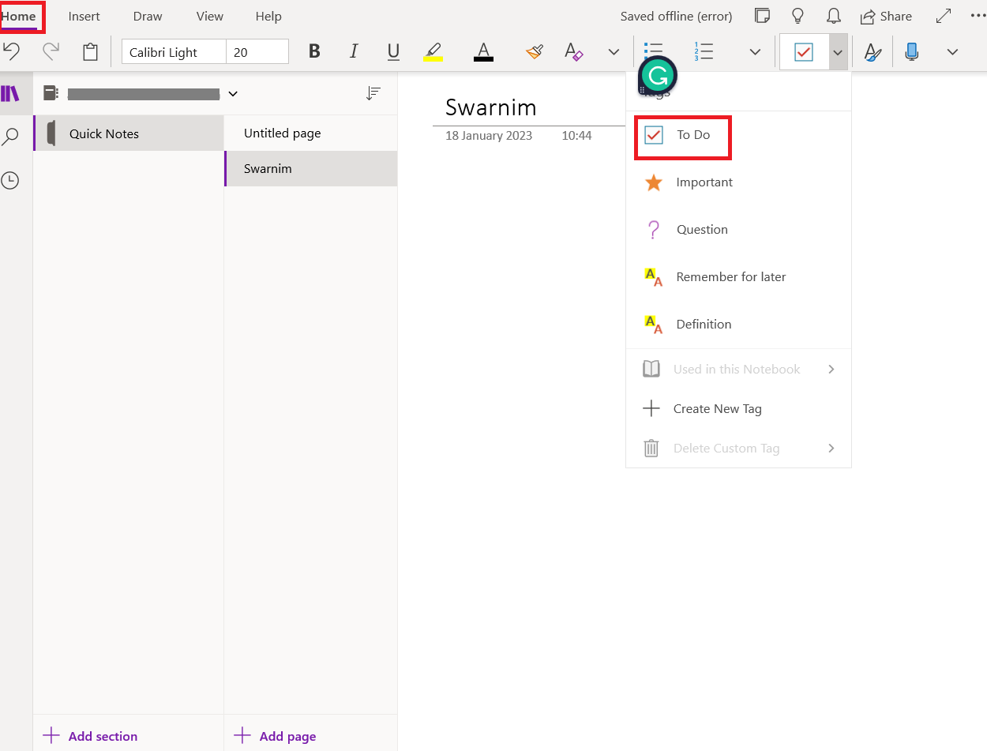Select the Format Painter brush icon
The image size is (987, 751).
coord(535,52)
